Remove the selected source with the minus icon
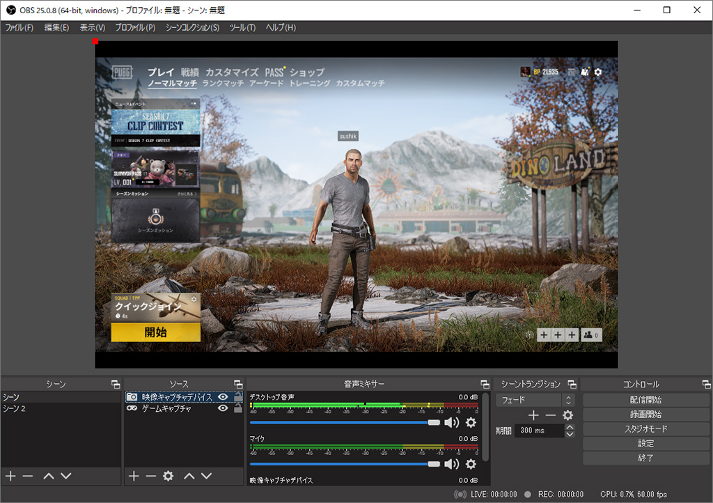Viewport: 713px width, 503px height. (x=150, y=476)
